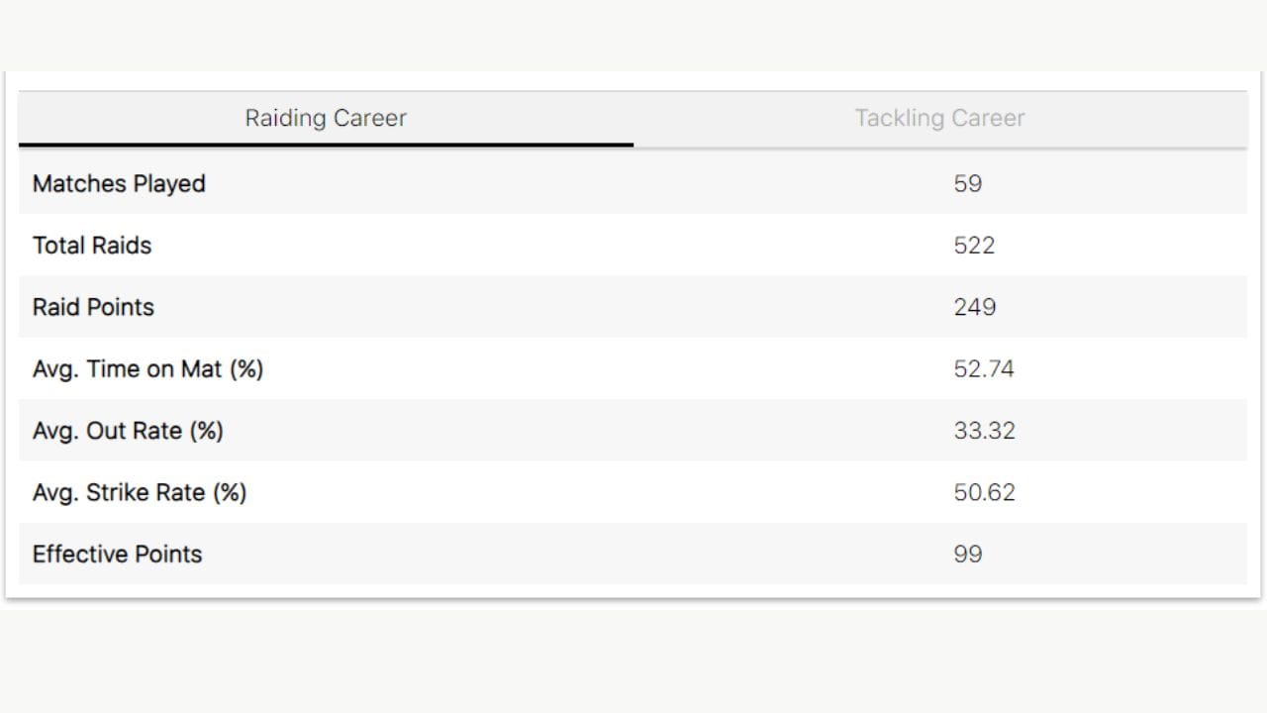Click the Effective Points value 99

(x=968, y=554)
